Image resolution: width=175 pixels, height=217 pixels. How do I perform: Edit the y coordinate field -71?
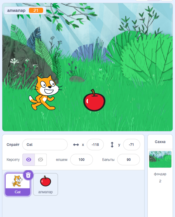132,145
